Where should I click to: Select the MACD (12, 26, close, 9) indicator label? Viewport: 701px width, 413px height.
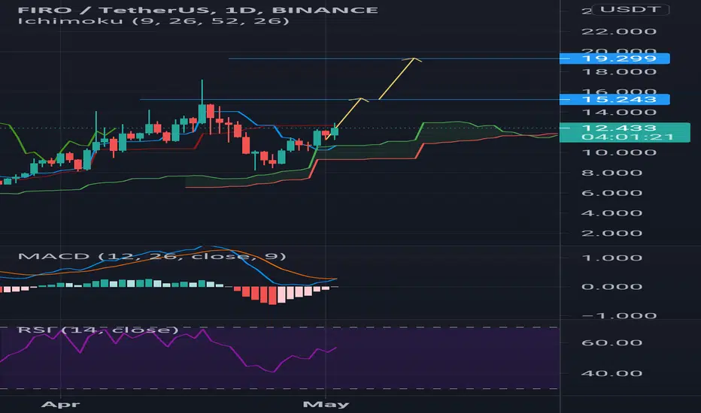tap(151, 256)
